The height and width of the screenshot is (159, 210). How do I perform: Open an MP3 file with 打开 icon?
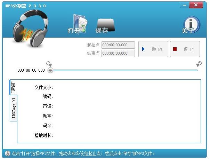tap(78, 24)
